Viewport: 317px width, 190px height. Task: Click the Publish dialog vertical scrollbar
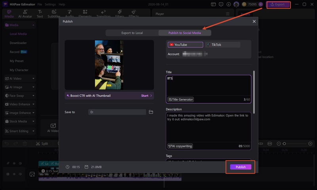click(x=254, y=92)
